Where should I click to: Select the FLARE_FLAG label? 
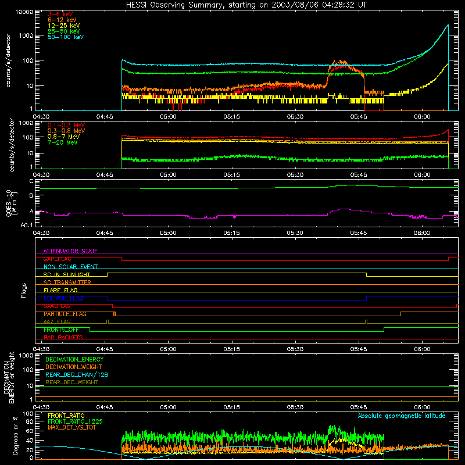click(x=60, y=290)
